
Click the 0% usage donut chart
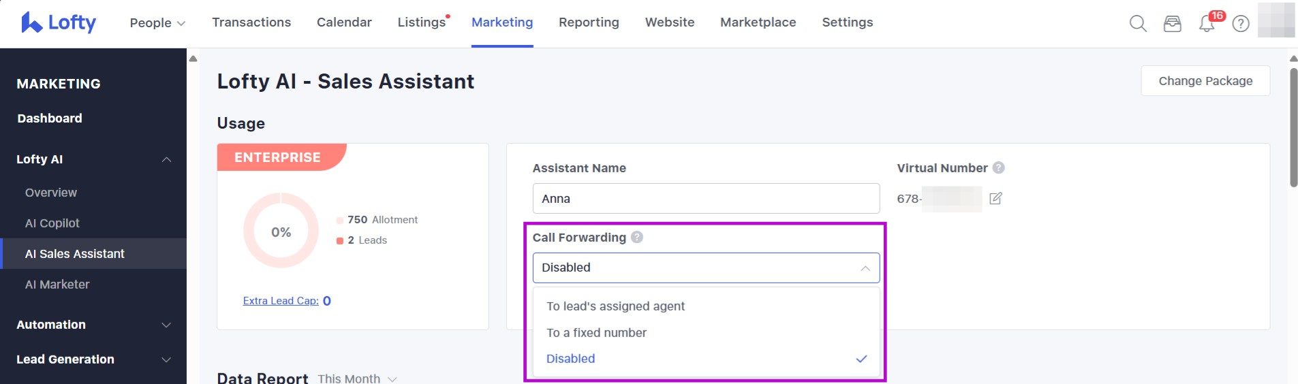[x=281, y=231]
